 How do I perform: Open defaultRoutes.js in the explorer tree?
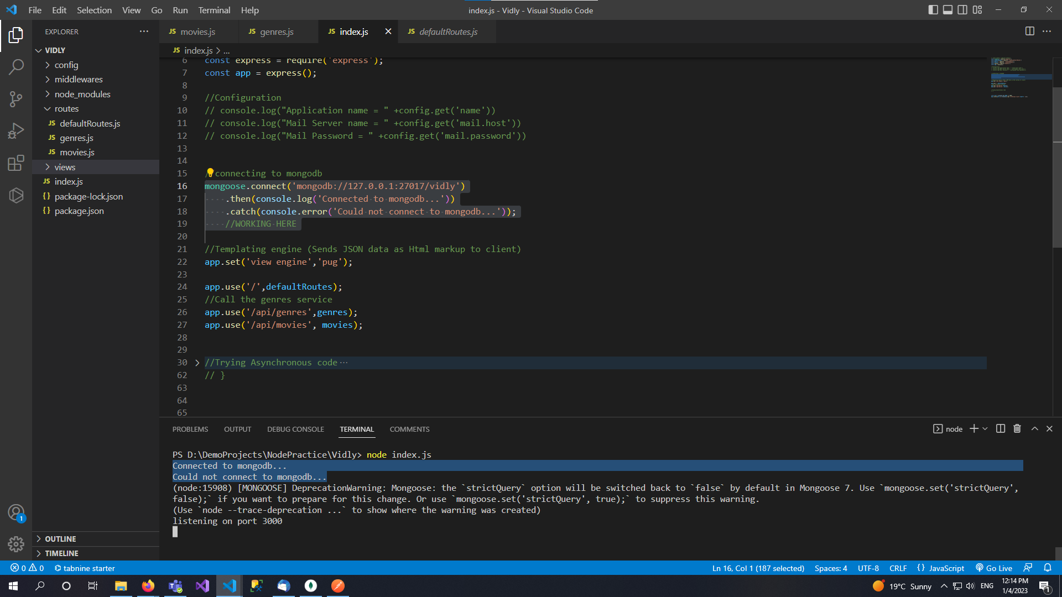coord(95,124)
